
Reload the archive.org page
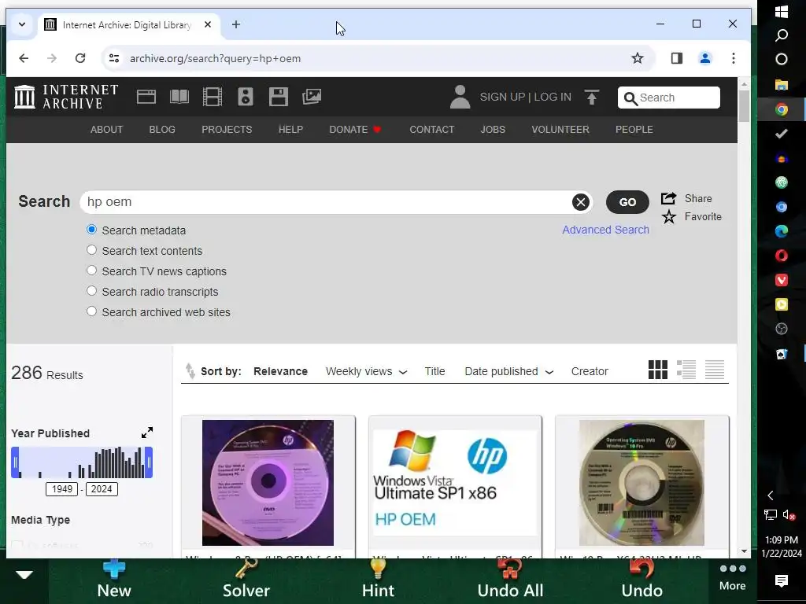(x=80, y=58)
